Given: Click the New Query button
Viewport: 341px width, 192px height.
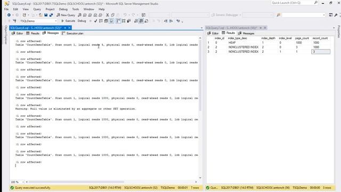Looking at the screenshot, I should point(66,15).
